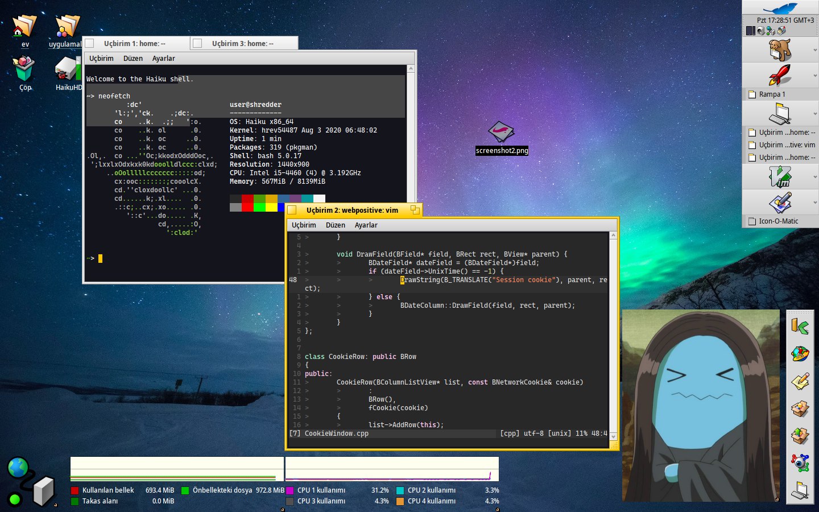This screenshot has width=819, height=512.
Task: Click close box on 'Uçbirim 3' tab
Action: point(197,43)
